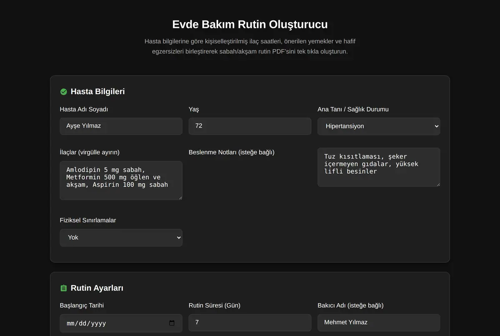This screenshot has width=500, height=336.
Task: Click the Hasta Adı Soyadı field with Ayşe Yılmaz
Action: 121,126
